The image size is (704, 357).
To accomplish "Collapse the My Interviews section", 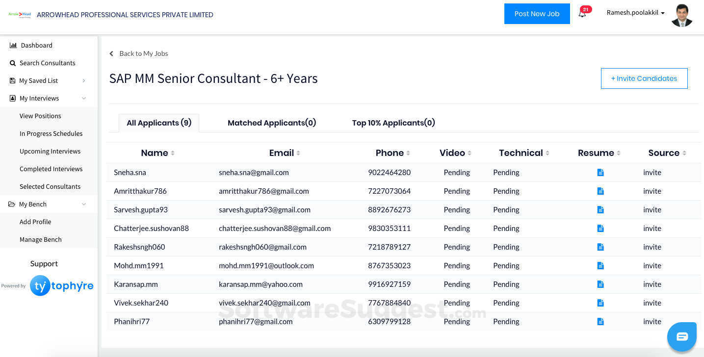I will click(x=84, y=99).
